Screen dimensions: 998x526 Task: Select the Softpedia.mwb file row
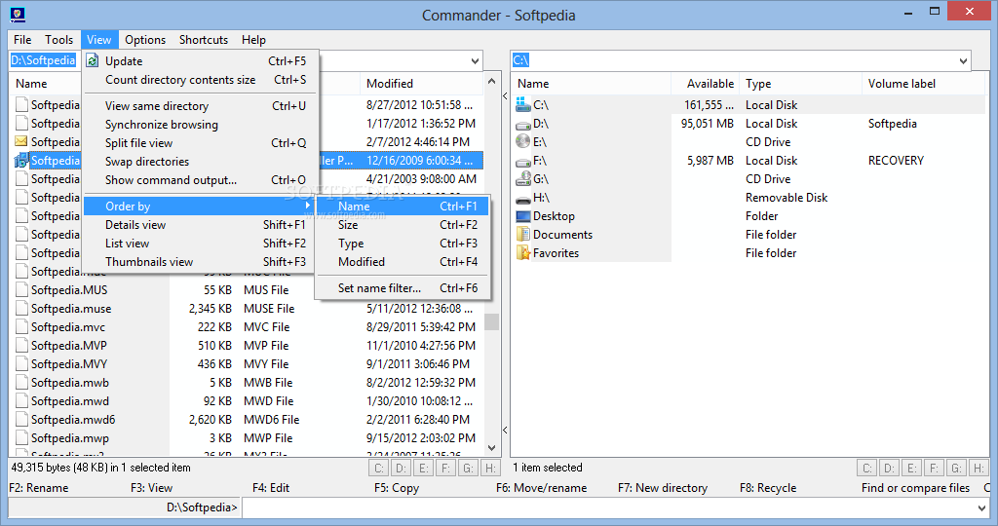[x=247, y=383]
